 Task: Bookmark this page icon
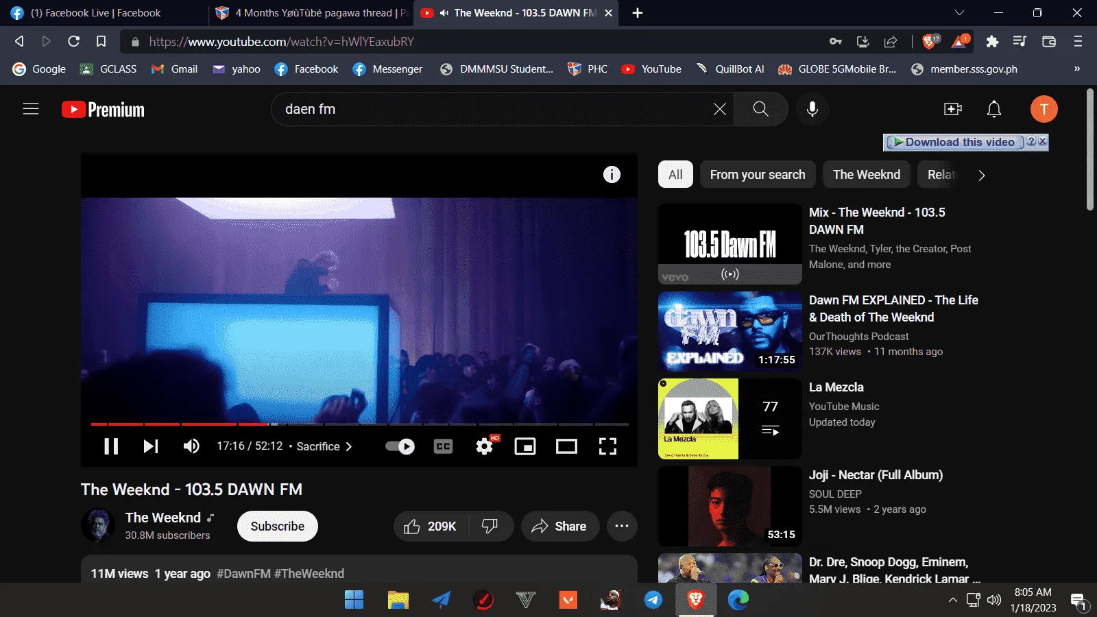(101, 42)
